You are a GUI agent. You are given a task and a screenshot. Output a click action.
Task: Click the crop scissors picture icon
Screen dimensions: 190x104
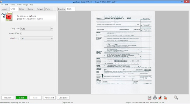(7, 17)
